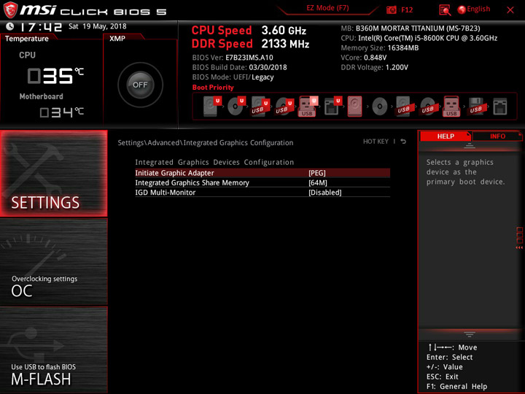
Task: Click the F1: General Help hint
Action: [x=456, y=386]
